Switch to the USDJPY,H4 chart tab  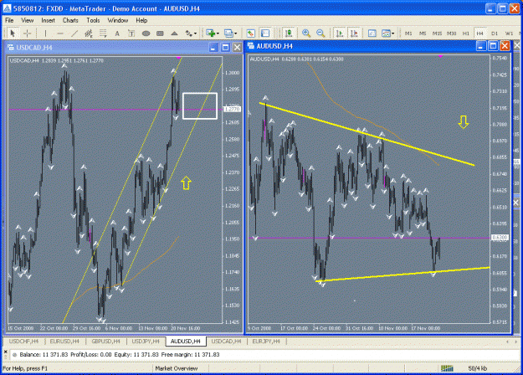point(146,342)
